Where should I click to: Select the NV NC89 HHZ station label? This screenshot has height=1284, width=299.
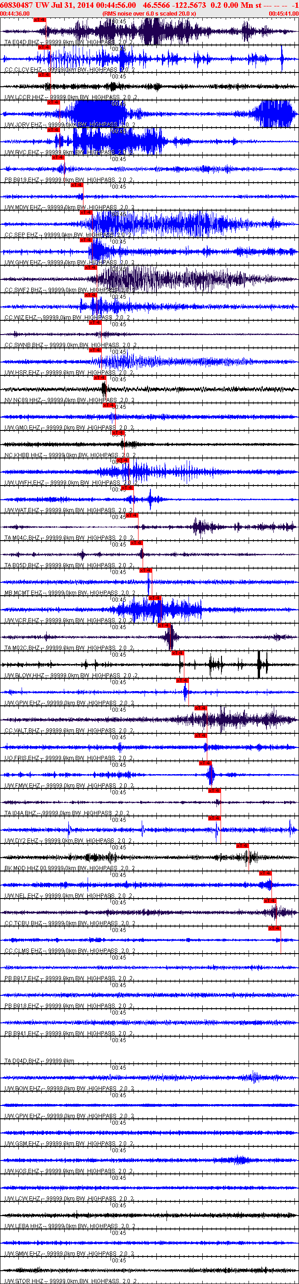pos(69,400)
